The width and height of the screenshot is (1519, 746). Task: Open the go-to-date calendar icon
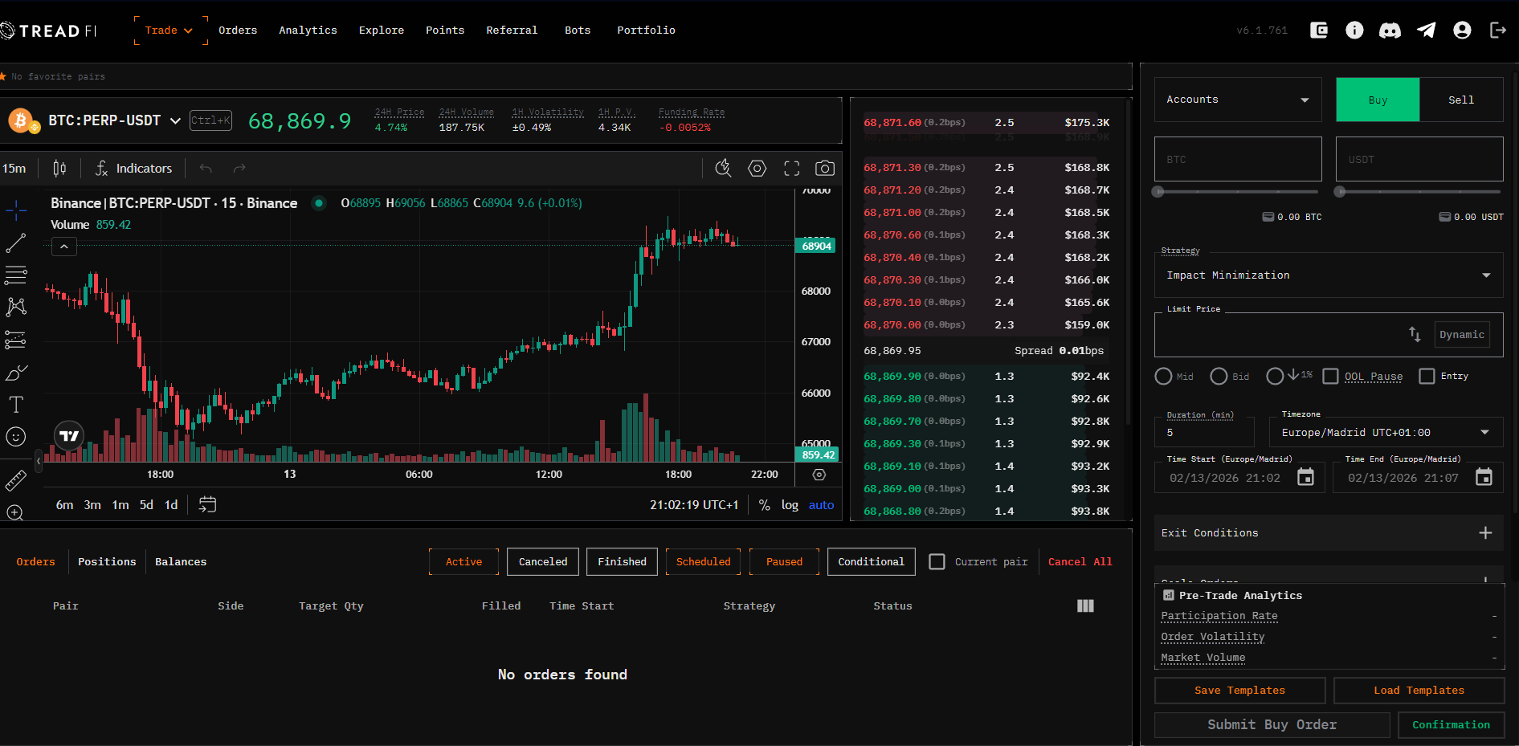[x=207, y=504]
